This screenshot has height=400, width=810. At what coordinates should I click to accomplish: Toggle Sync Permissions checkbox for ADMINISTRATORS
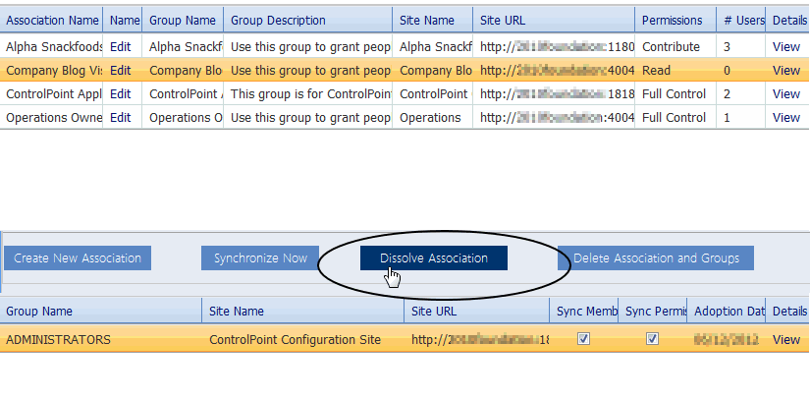653,338
